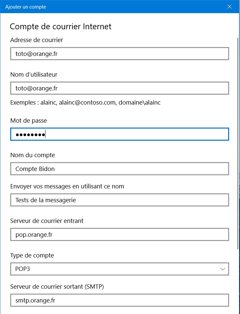Click the Nom d'utilisateur label

34,75
